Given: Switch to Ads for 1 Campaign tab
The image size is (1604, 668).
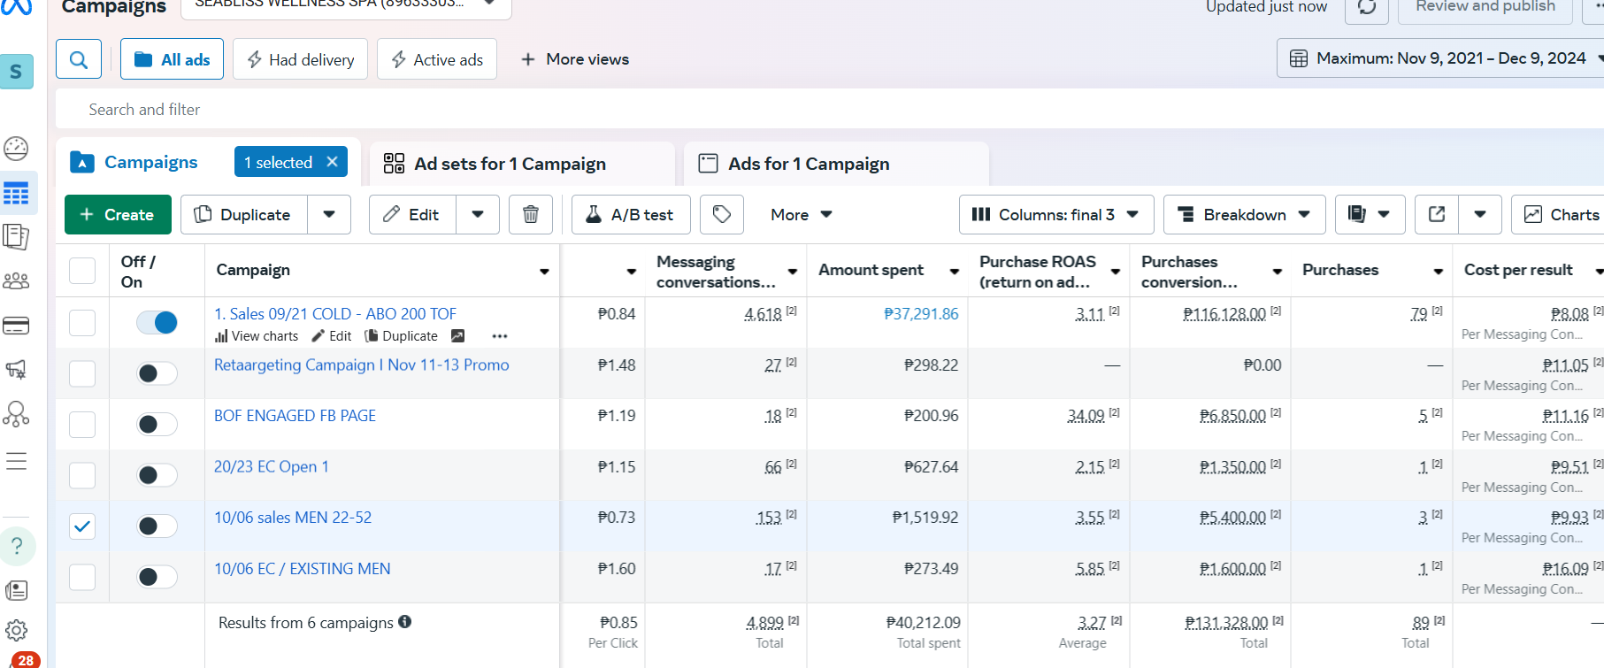Looking at the screenshot, I should [x=809, y=164].
